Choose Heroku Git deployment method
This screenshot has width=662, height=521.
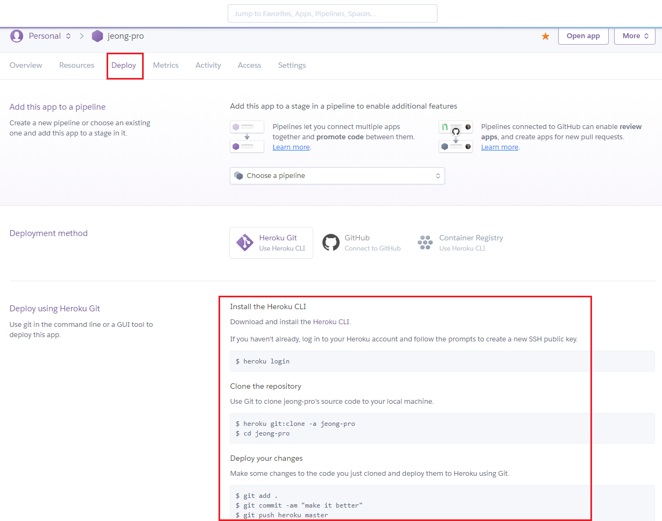coord(271,242)
